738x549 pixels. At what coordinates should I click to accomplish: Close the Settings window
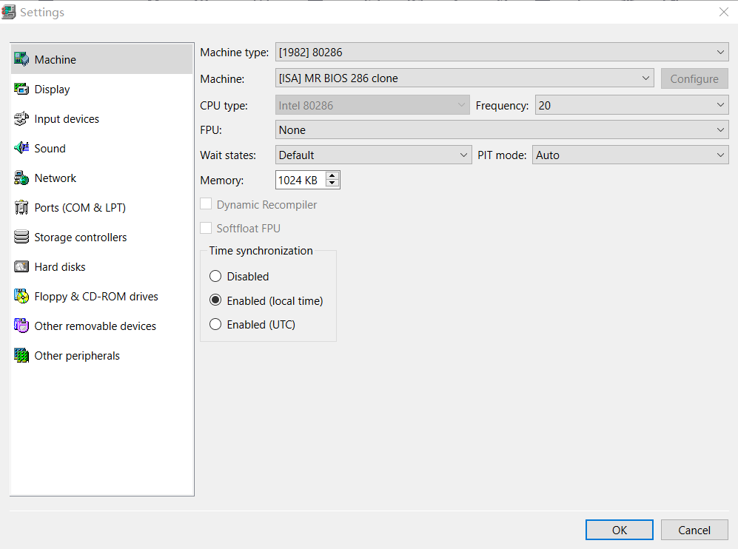pos(724,13)
